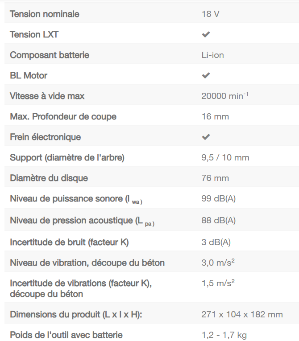Select the Vitesse à vide max label
This screenshot has height=341, width=299.
(x=47, y=96)
